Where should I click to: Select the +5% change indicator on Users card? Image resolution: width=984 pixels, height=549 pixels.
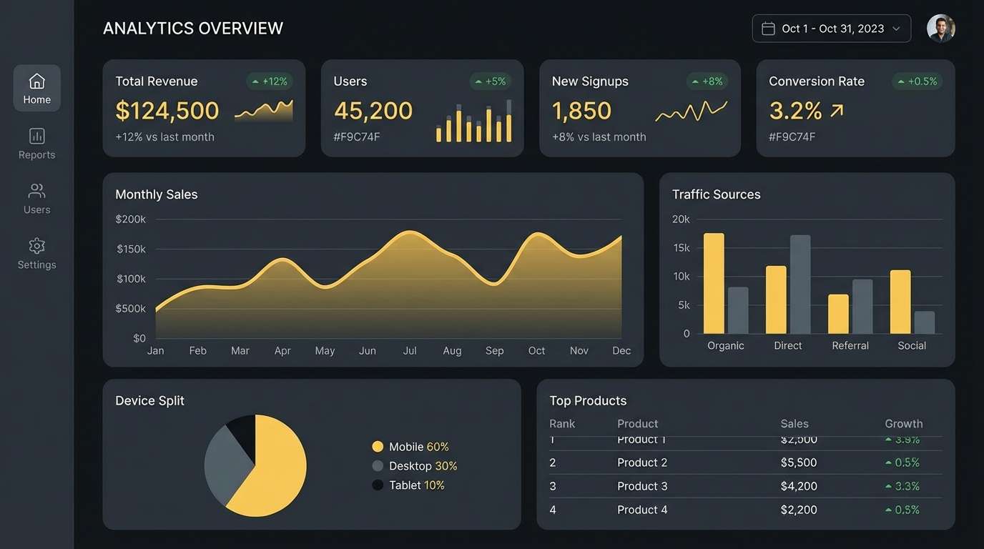(490, 81)
